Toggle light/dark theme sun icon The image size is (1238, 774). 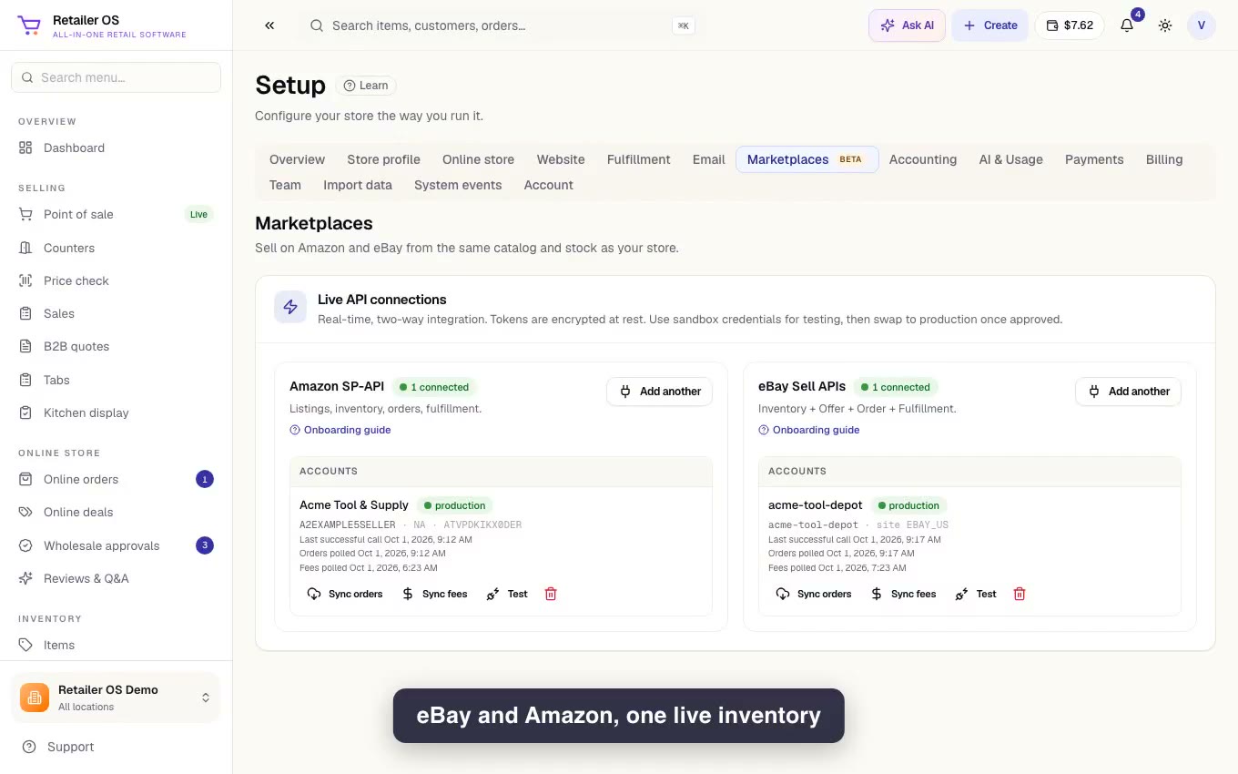point(1165,25)
